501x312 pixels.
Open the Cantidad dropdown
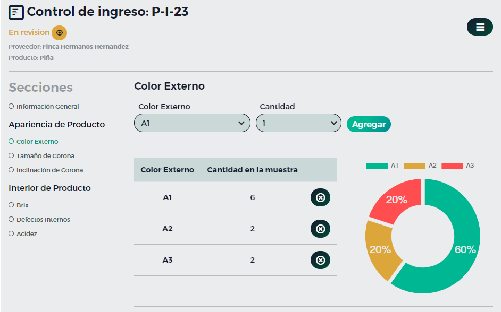(x=298, y=123)
